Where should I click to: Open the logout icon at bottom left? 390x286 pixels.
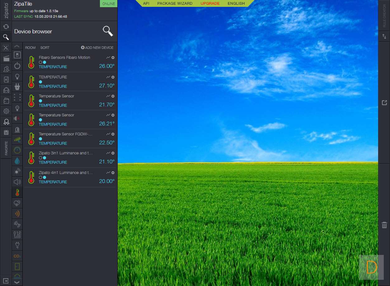6,280
